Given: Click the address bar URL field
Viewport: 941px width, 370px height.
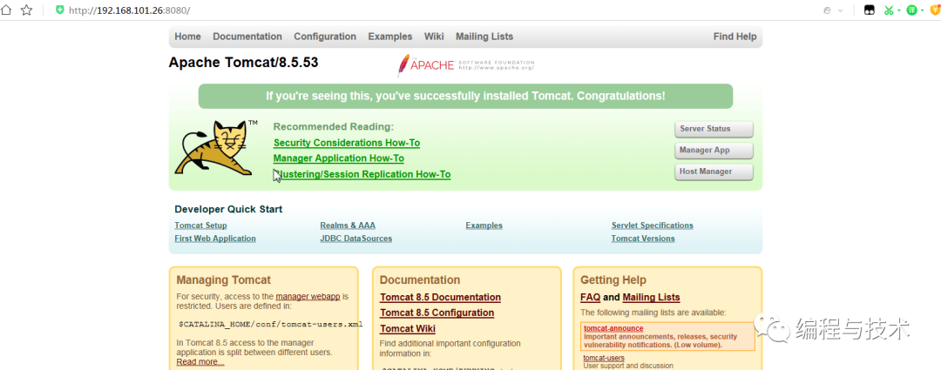Looking at the screenshot, I should pos(130,10).
